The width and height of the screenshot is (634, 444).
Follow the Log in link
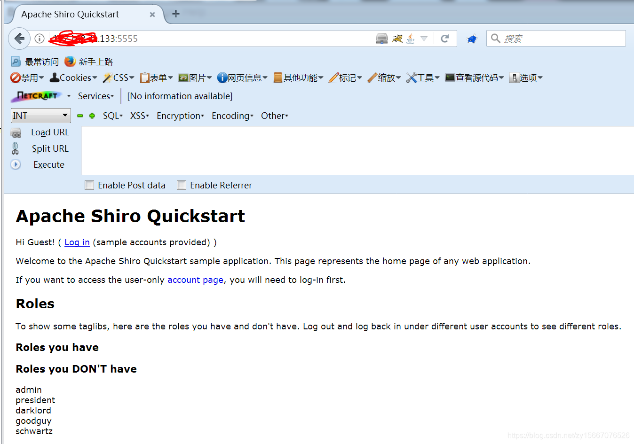77,242
